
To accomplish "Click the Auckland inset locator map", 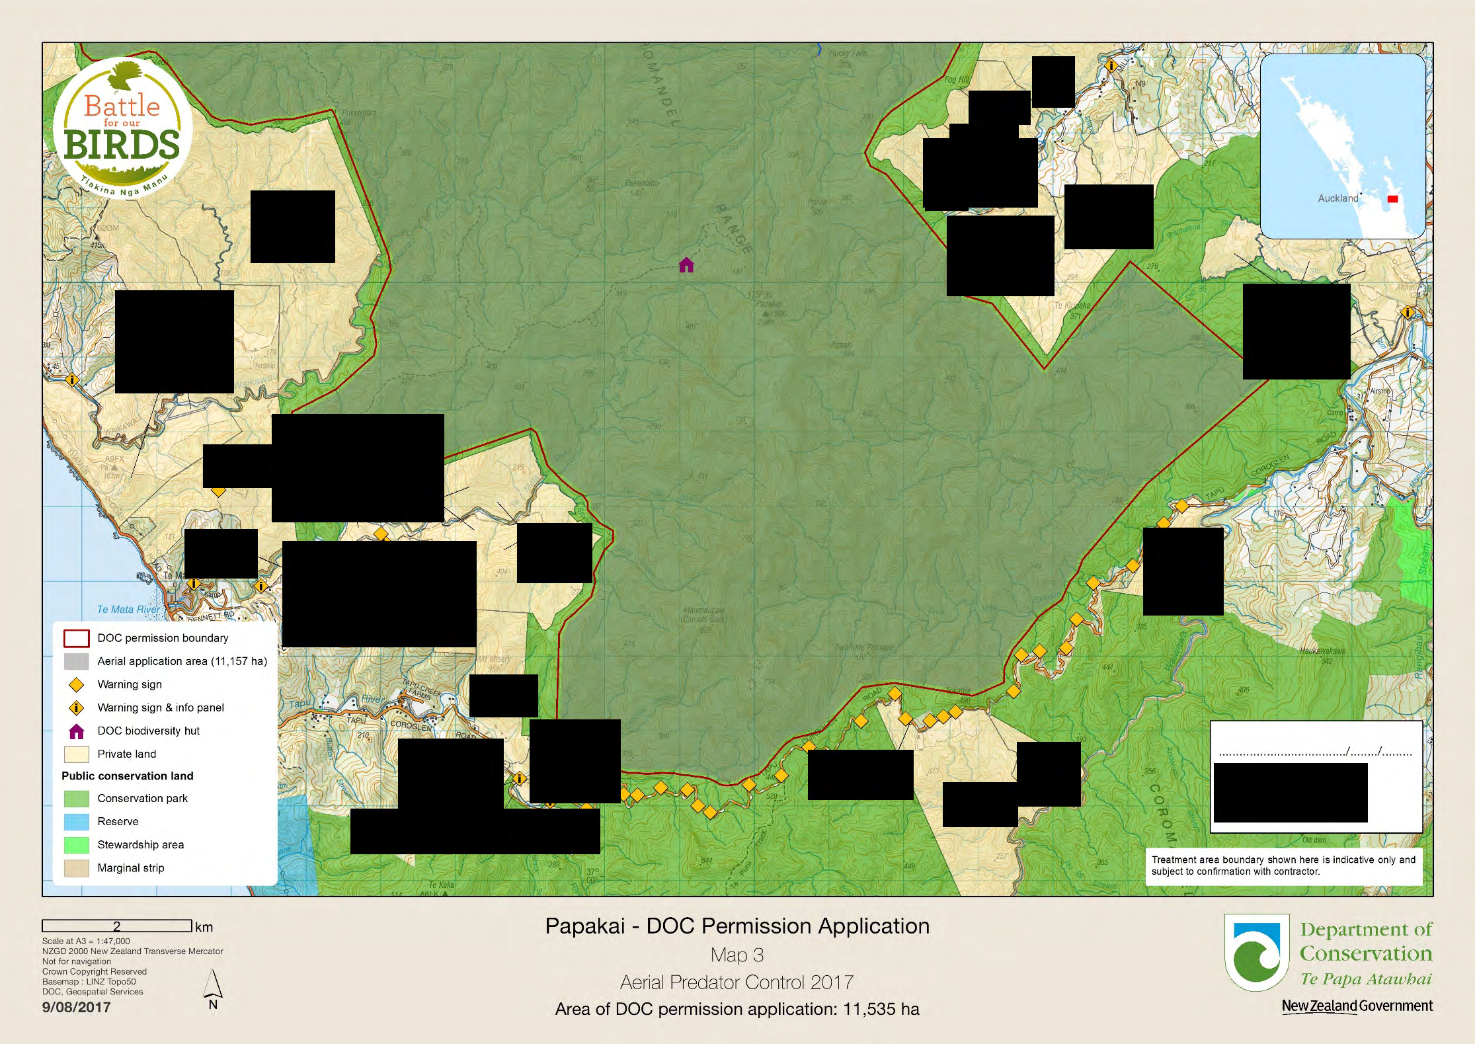I will [x=1343, y=146].
